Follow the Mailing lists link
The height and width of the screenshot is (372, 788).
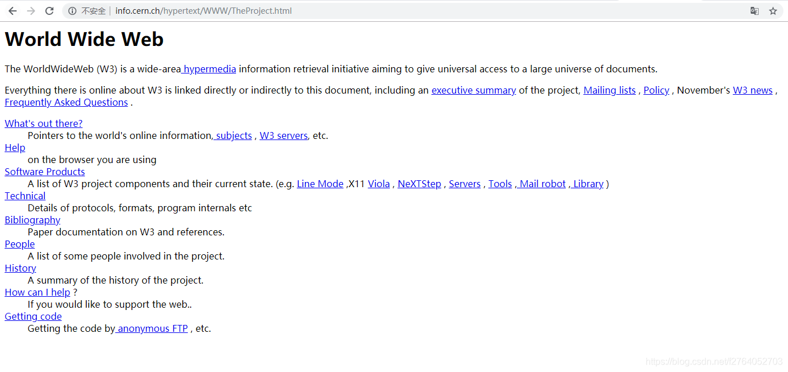click(609, 90)
